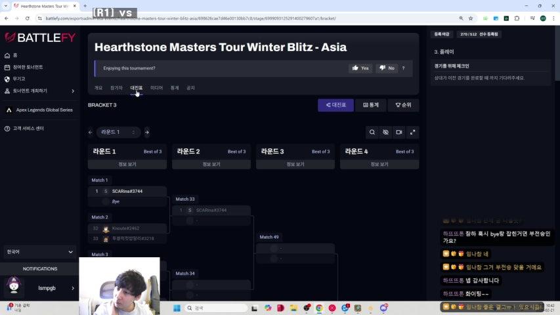Click the 순위 standings button
Screen dimensions: 560x315
(403, 105)
